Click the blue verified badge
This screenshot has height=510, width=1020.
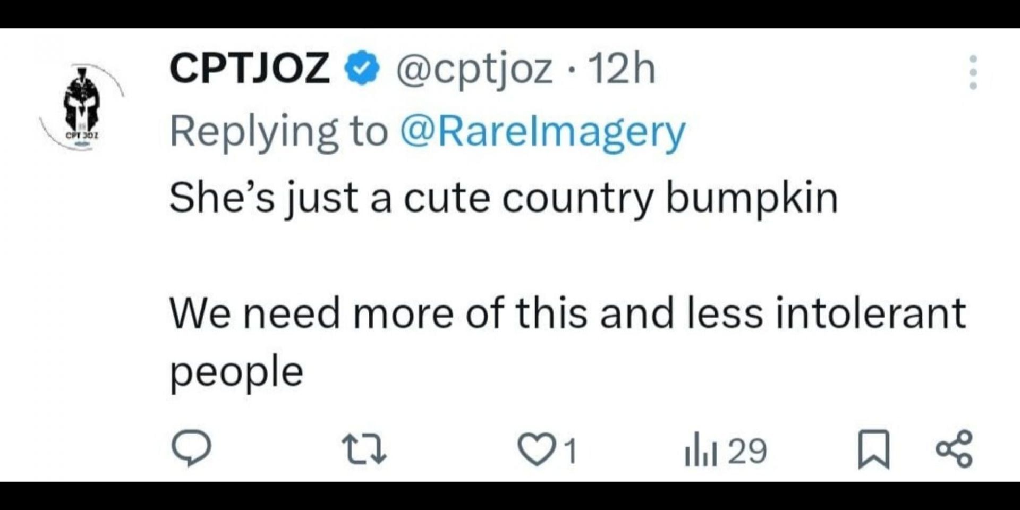(x=362, y=69)
